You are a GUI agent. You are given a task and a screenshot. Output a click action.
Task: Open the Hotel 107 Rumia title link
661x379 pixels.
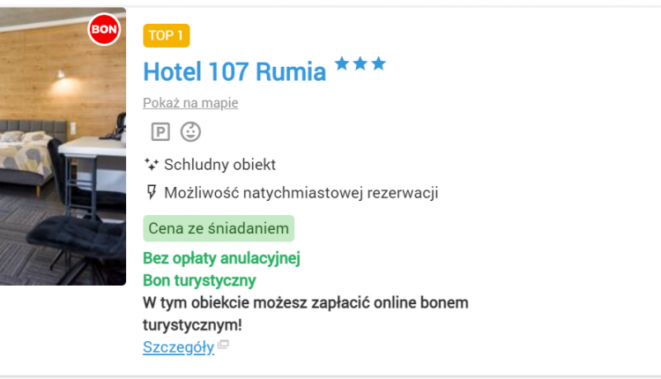(x=234, y=71)
